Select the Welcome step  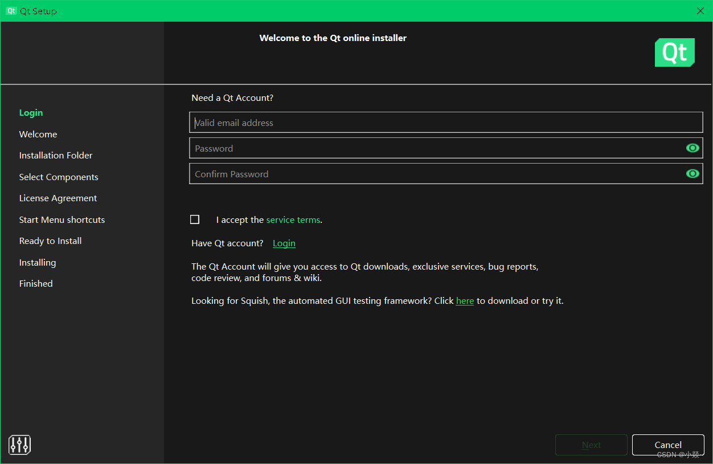[38, 134]
